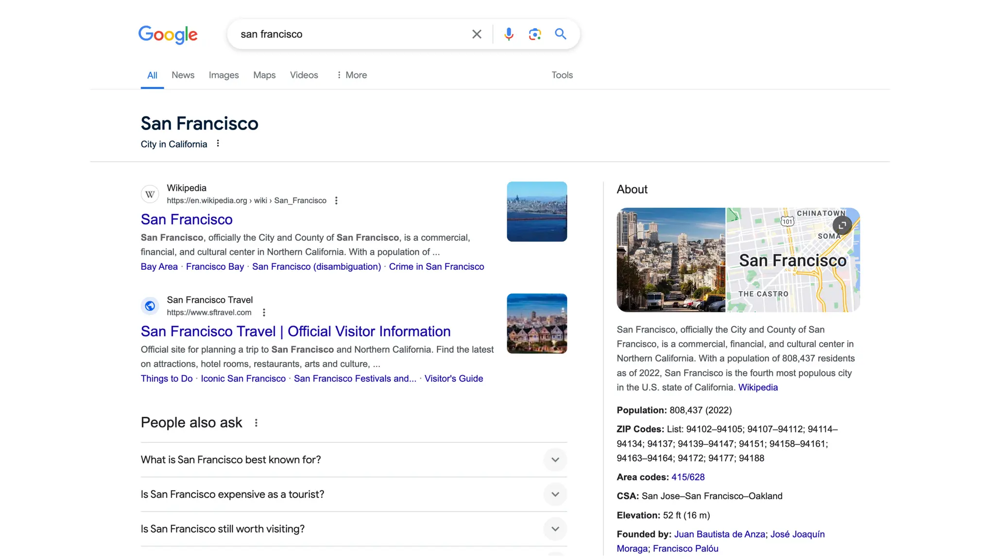Expand "Is San Francisco still worth visiting?"
The width and height of the screenshot is (995, 559).
[x=555, y=529]
